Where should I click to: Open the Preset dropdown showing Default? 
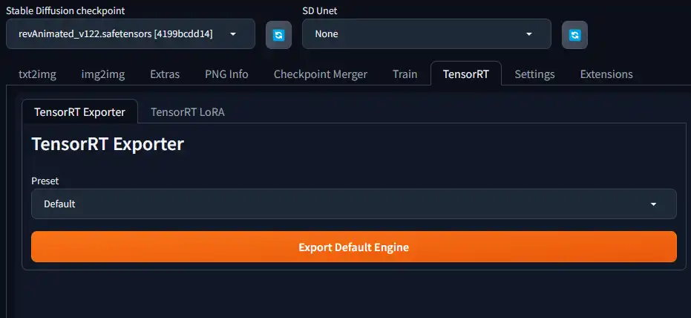(x=353, y=204)
